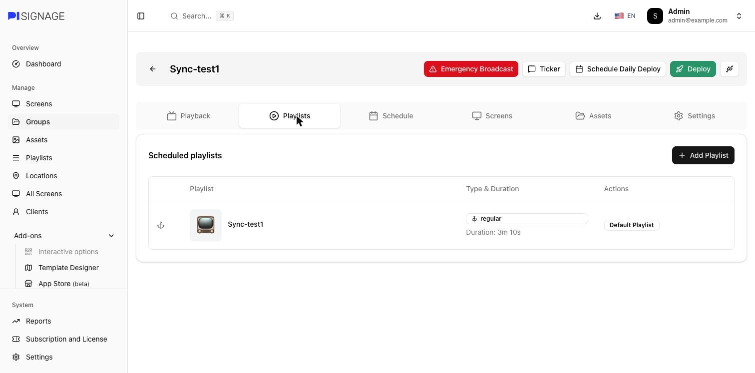Viewport: 755px width, 373px height.
Task: Switch to the Playback tab
Action: click(x=188, y=116)
